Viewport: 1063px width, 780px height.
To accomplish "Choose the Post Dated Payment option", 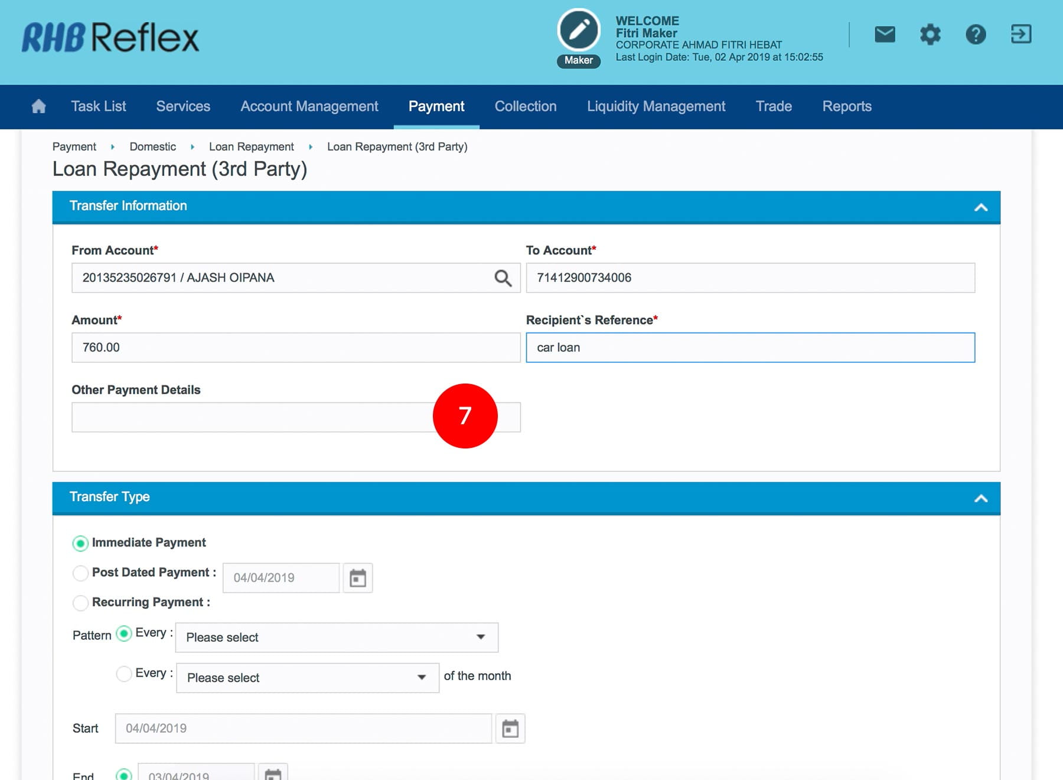I will pyautogui.click(x=80, y=573).
